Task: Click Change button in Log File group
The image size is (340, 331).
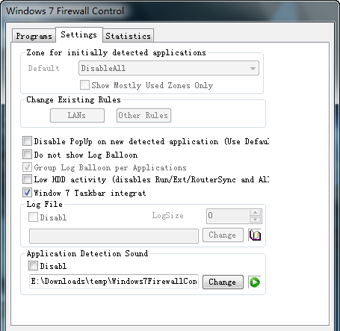Action: [223, 235]
